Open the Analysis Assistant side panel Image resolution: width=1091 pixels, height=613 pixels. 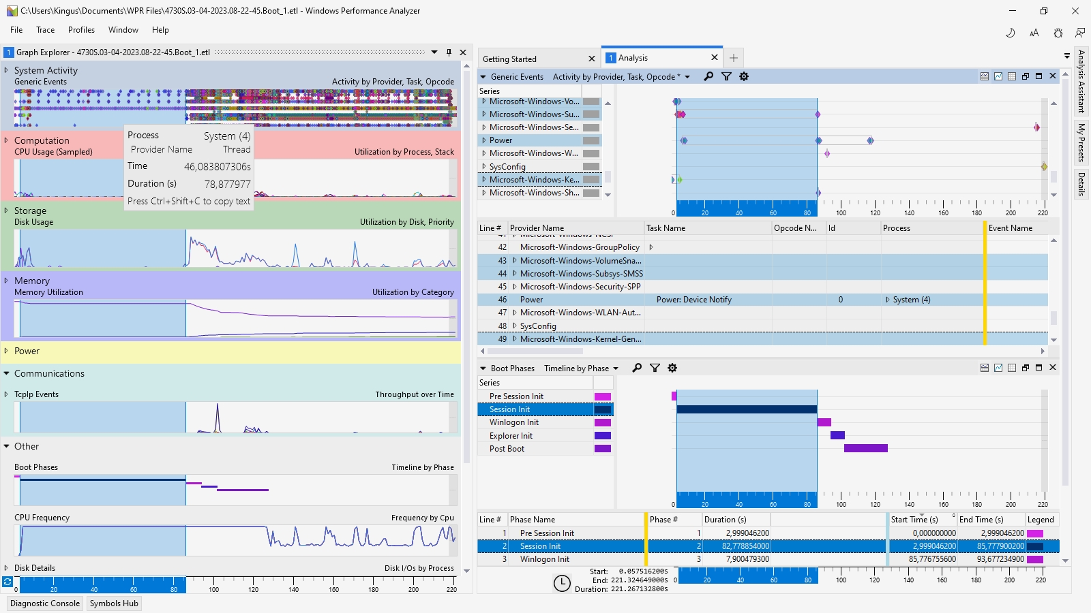coord(1081,81)
